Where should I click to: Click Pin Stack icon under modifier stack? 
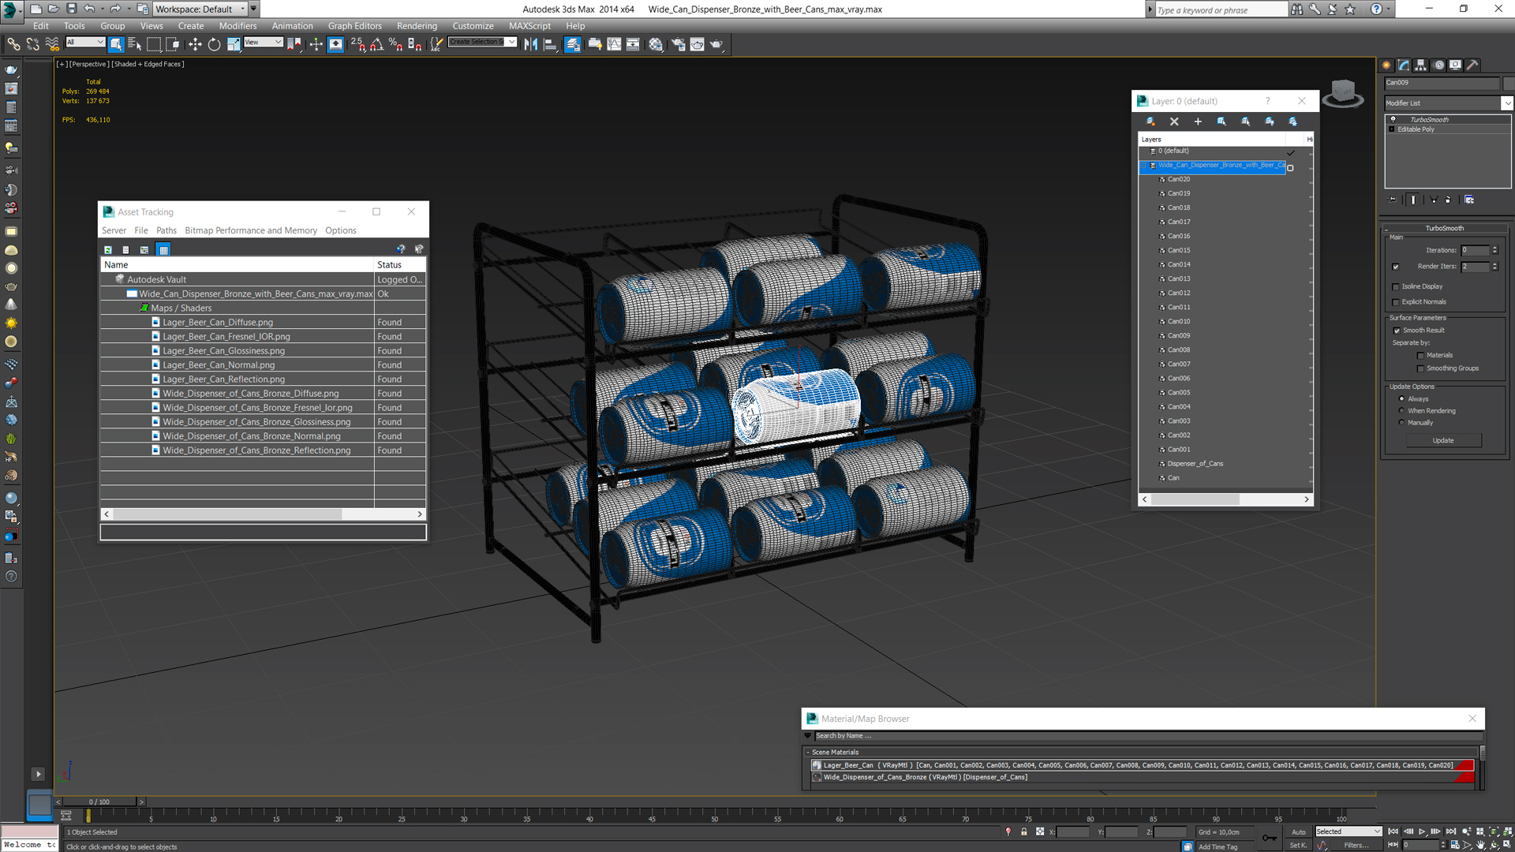click(1393, 200)
